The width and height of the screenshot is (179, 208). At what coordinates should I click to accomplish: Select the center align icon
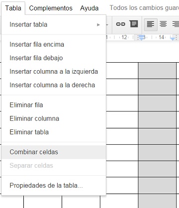(x=163, y=24)
